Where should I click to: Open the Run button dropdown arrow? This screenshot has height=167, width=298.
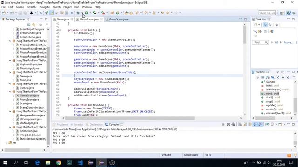click(90, 13)
